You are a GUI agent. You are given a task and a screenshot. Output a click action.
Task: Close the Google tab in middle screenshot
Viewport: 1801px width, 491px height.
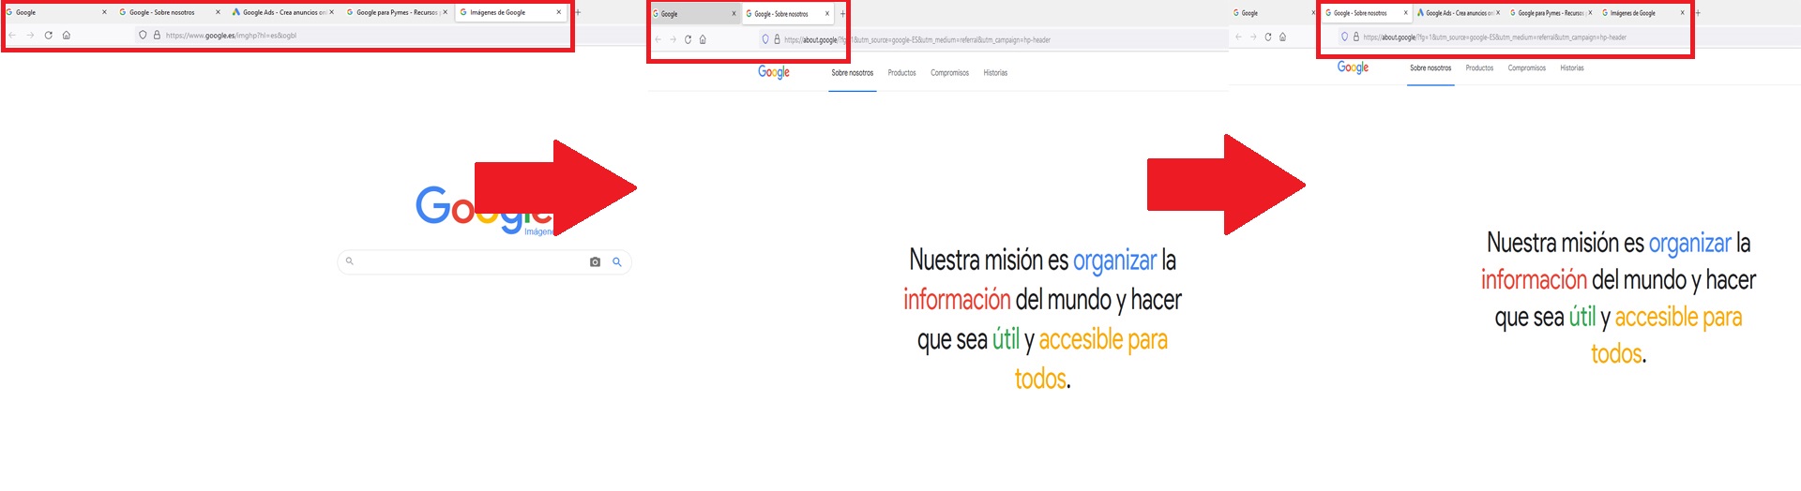coord(734,14)
